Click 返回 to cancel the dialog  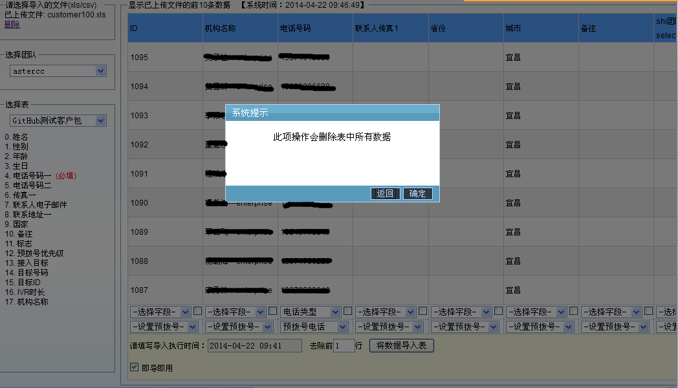386,193
